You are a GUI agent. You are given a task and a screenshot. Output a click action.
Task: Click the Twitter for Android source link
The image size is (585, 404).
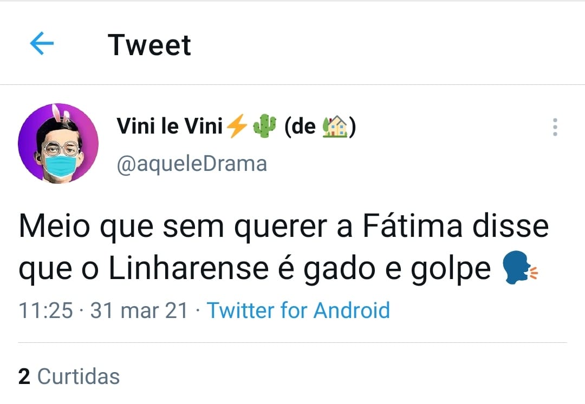pos(298,310)
